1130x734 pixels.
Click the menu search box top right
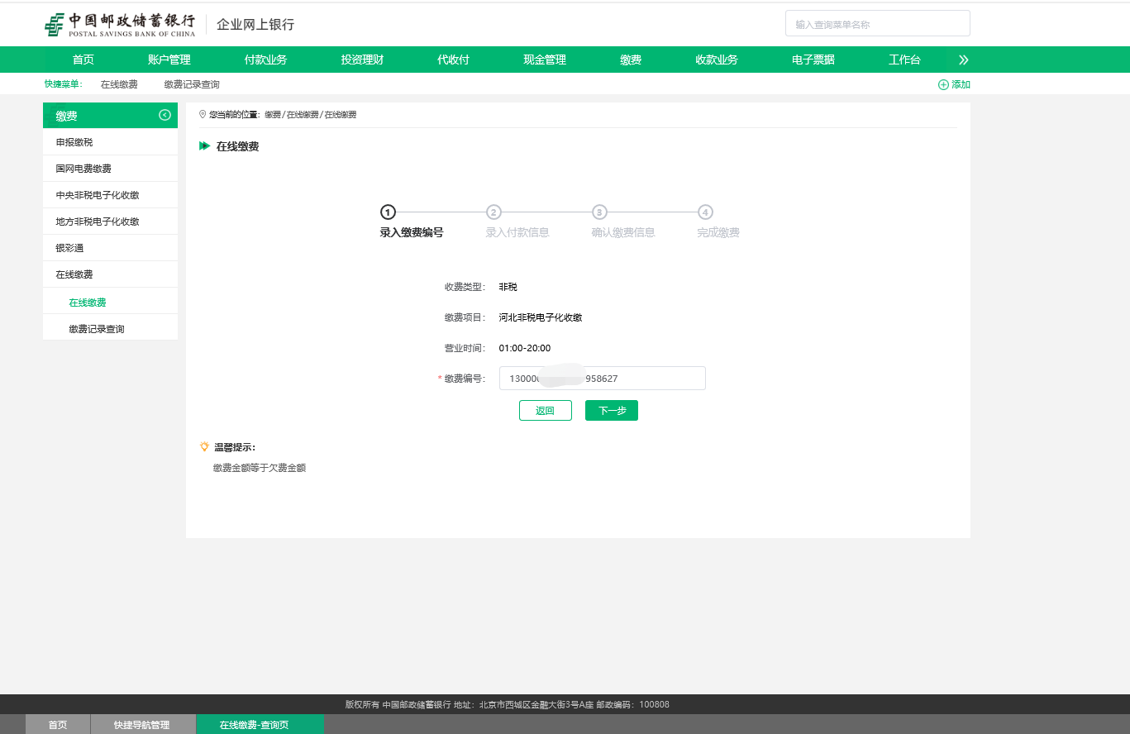coord(877,23)
